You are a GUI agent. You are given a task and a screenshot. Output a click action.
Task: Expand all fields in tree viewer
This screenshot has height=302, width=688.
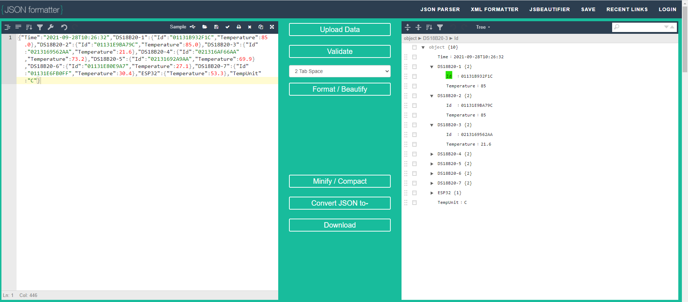[407, 27]
